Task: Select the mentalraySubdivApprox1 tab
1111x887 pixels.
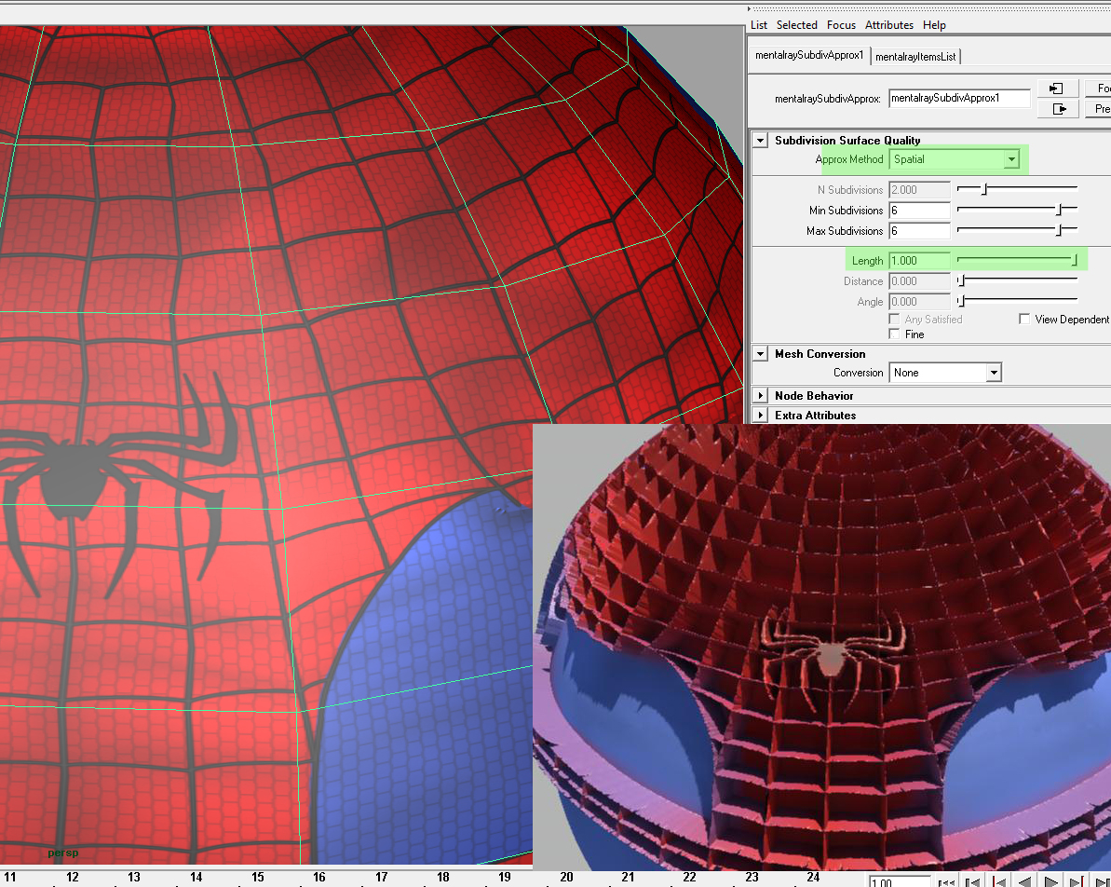Action: (809, 55)
